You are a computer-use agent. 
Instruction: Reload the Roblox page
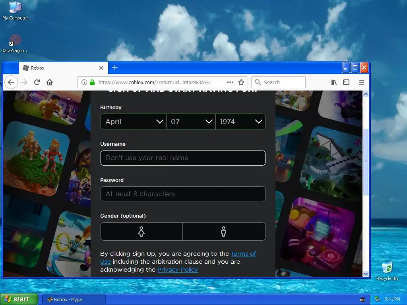pos(37,82)
